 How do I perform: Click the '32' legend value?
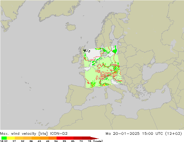(x=23, y=141)
